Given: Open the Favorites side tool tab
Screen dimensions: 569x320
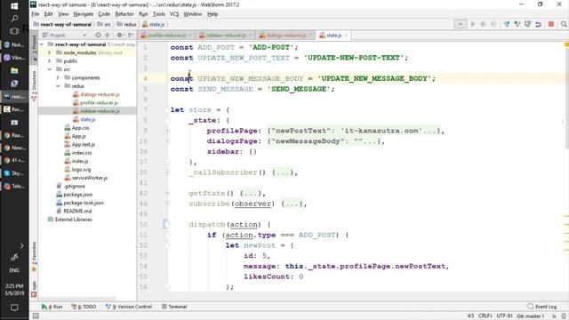Looking at the screenshot, I should (34, 257).
